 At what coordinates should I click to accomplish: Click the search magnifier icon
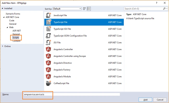tap(164, 9)
